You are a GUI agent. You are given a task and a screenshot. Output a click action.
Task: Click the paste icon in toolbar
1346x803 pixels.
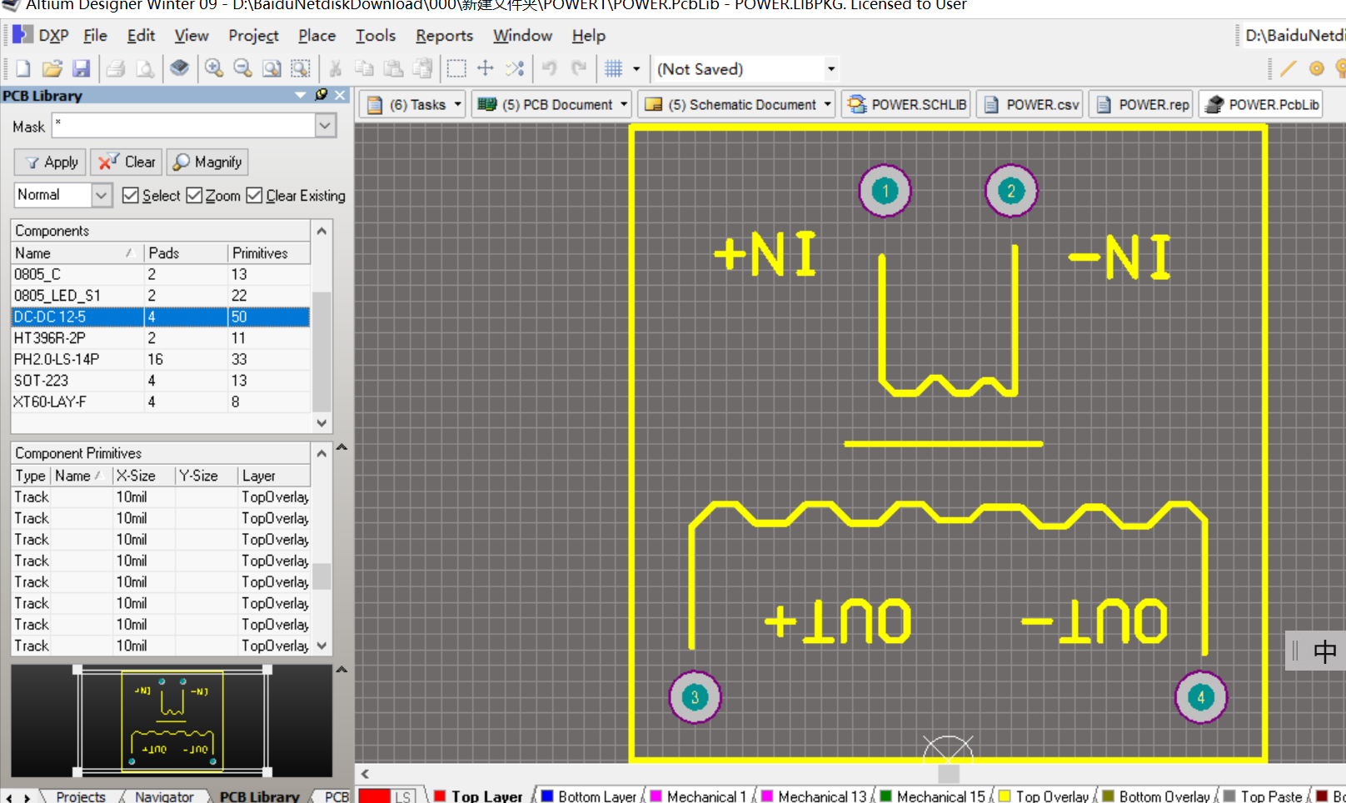[x=393, y=68]
